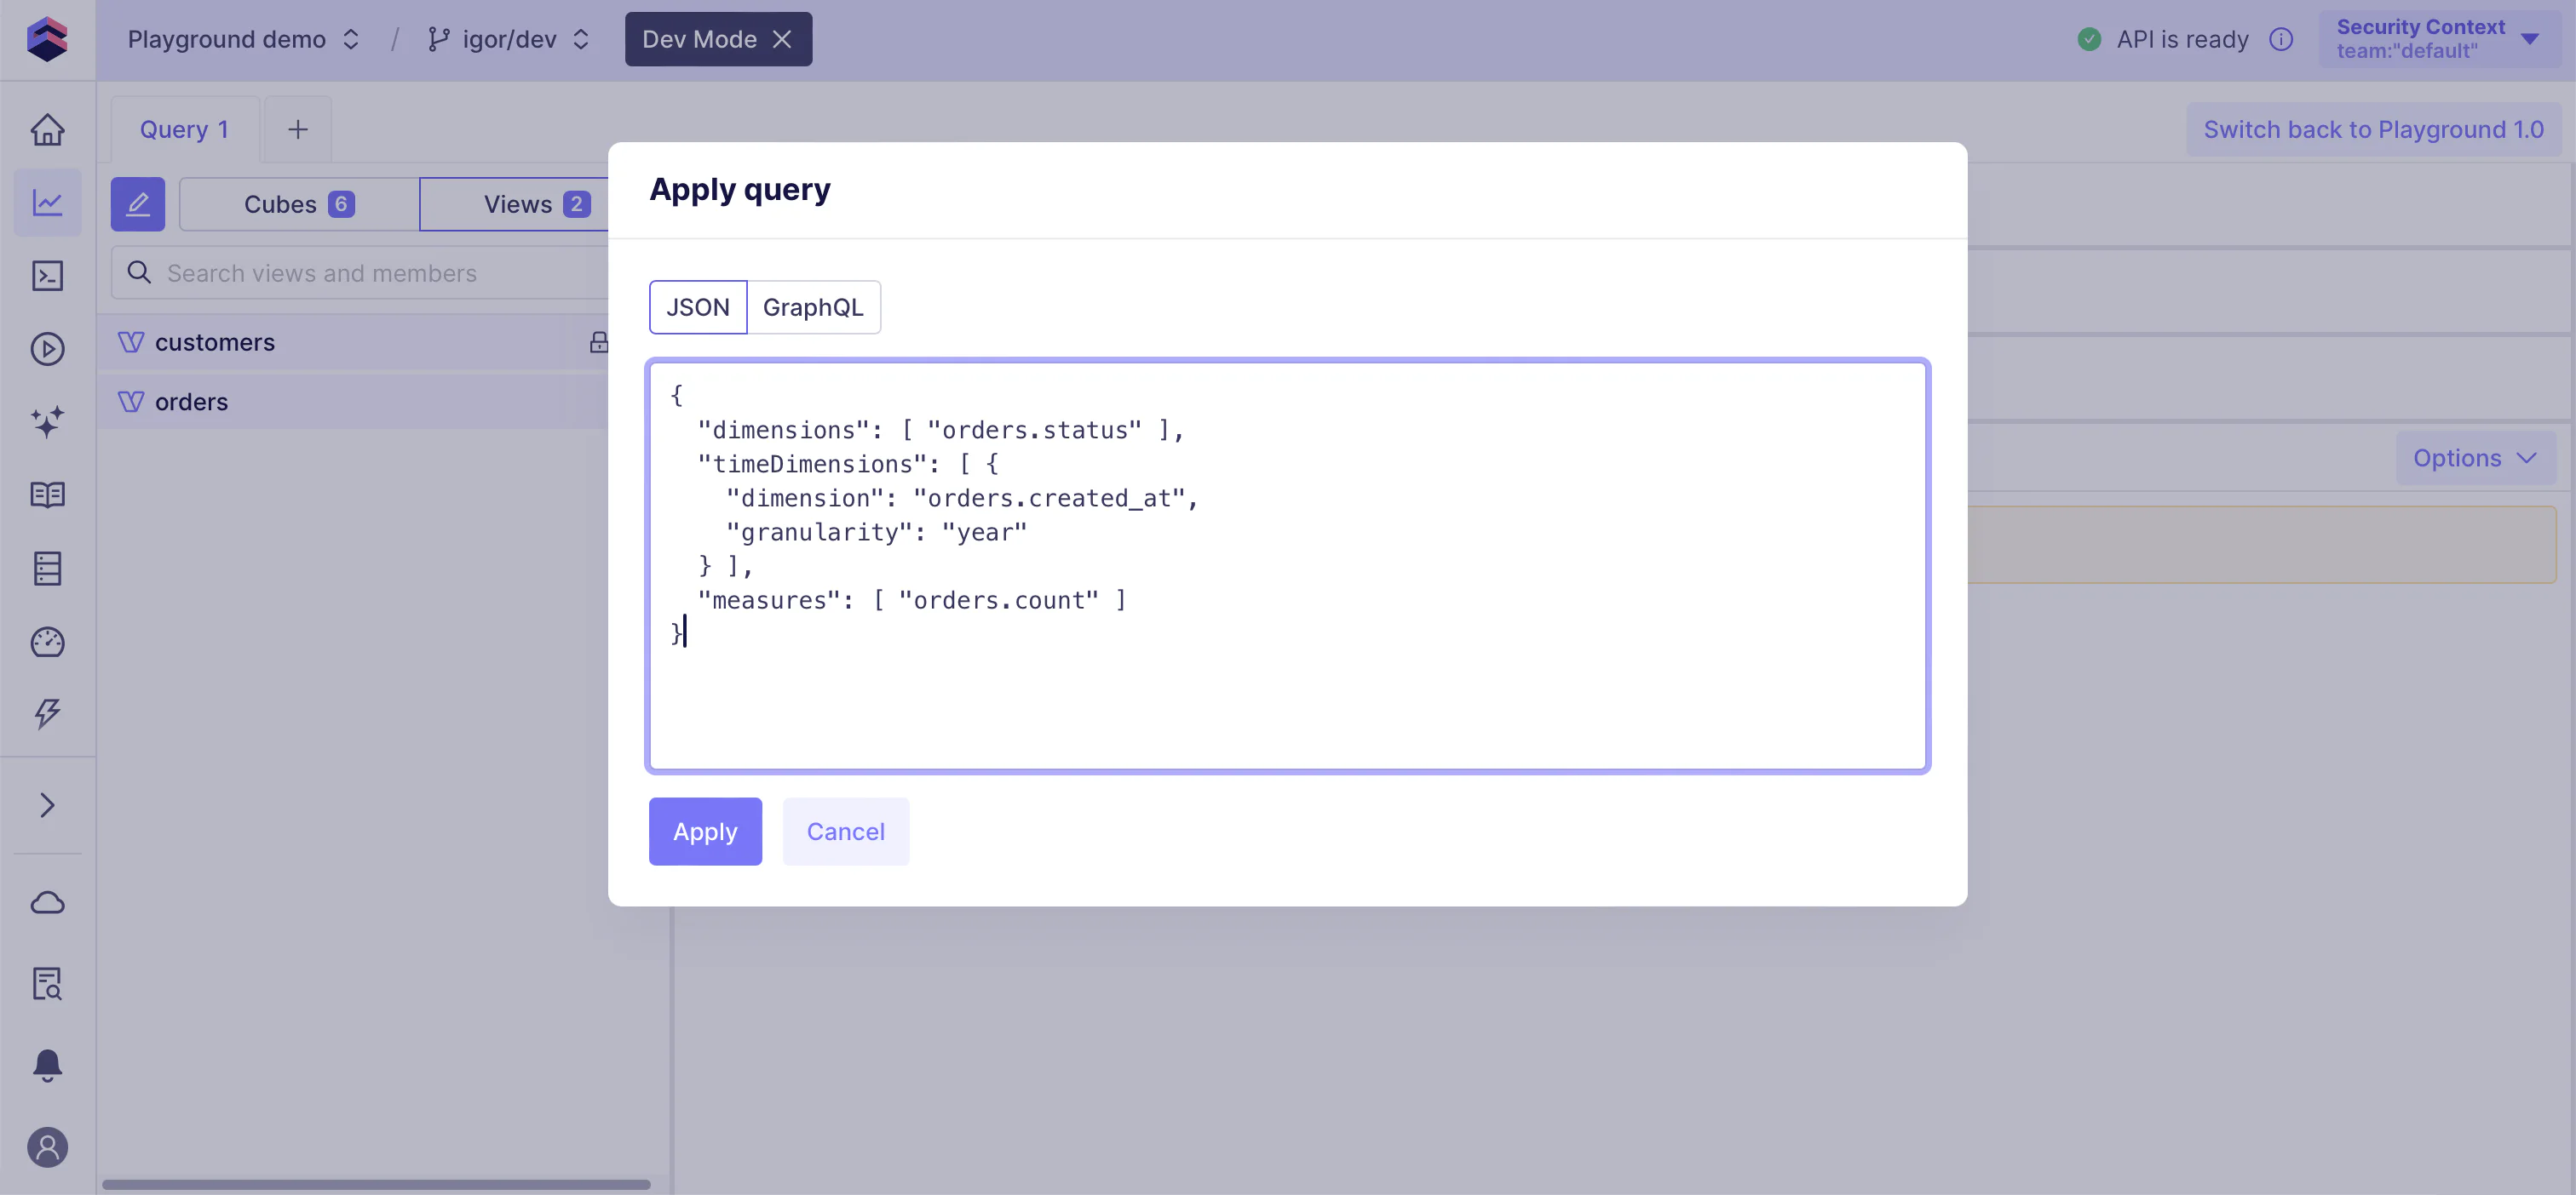Screen dimensions: 2576x1195
Task: Switch to the Cubes tab
Action: click(x=298, y=203)
